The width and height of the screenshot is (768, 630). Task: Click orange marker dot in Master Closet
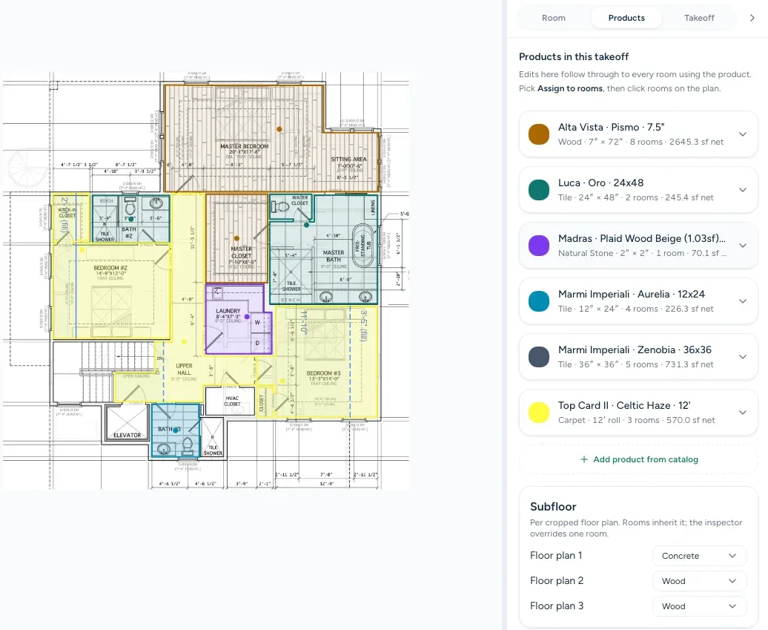click(236, 238)
